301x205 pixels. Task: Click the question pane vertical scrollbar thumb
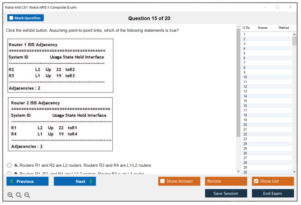pos(238,84)
